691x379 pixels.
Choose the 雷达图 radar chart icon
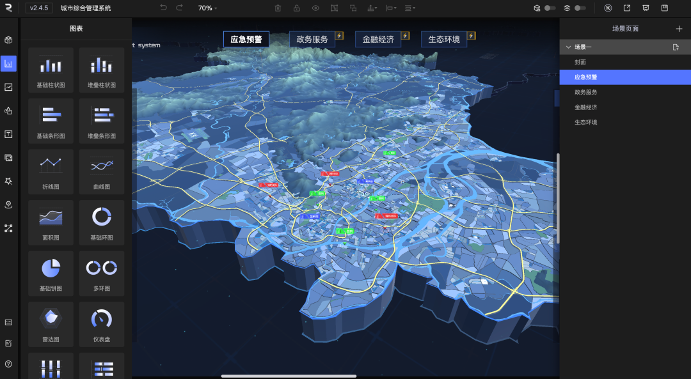(51, 324)
